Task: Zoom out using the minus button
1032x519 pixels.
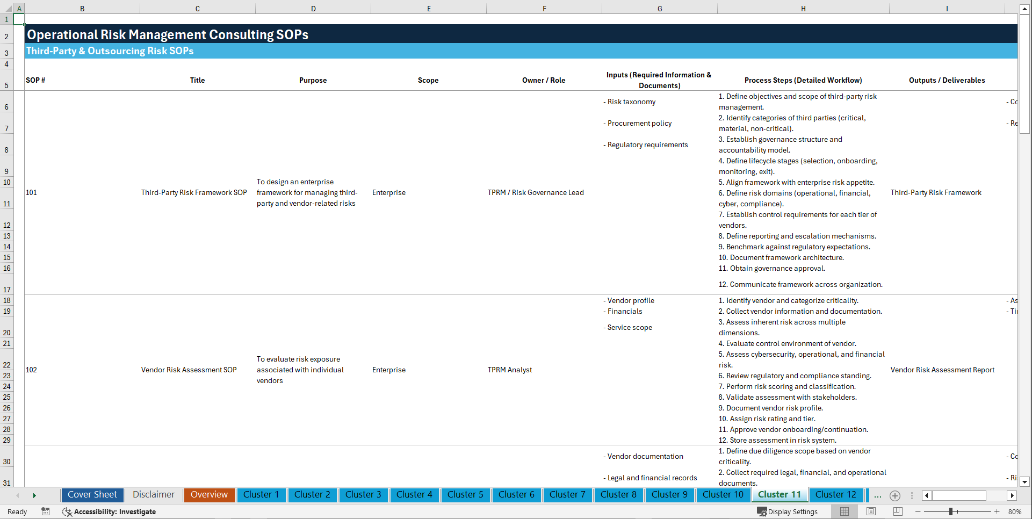Action: pos(919,511)
